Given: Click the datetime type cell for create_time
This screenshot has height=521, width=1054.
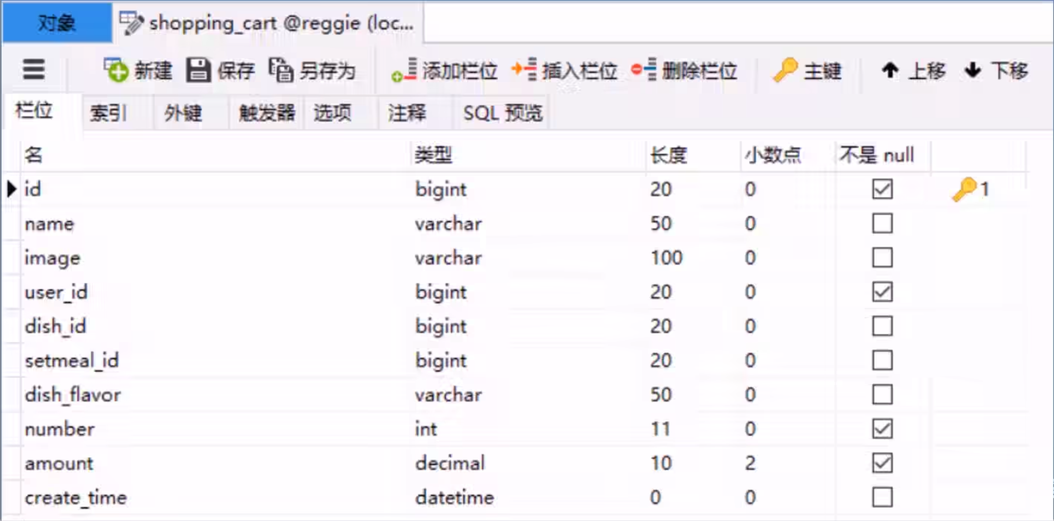Looking at the screenshot, I should pyautogui.click(x=528, y=498).
